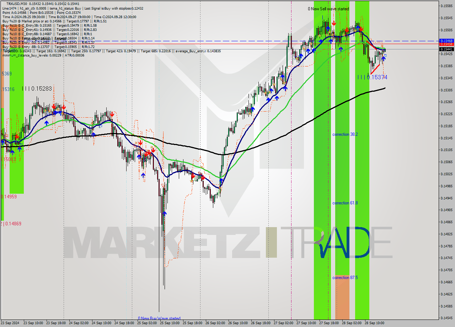Click the 0.14785 price scale value
This screenshot has width=455, height=327.
click(x=446, y=246)
